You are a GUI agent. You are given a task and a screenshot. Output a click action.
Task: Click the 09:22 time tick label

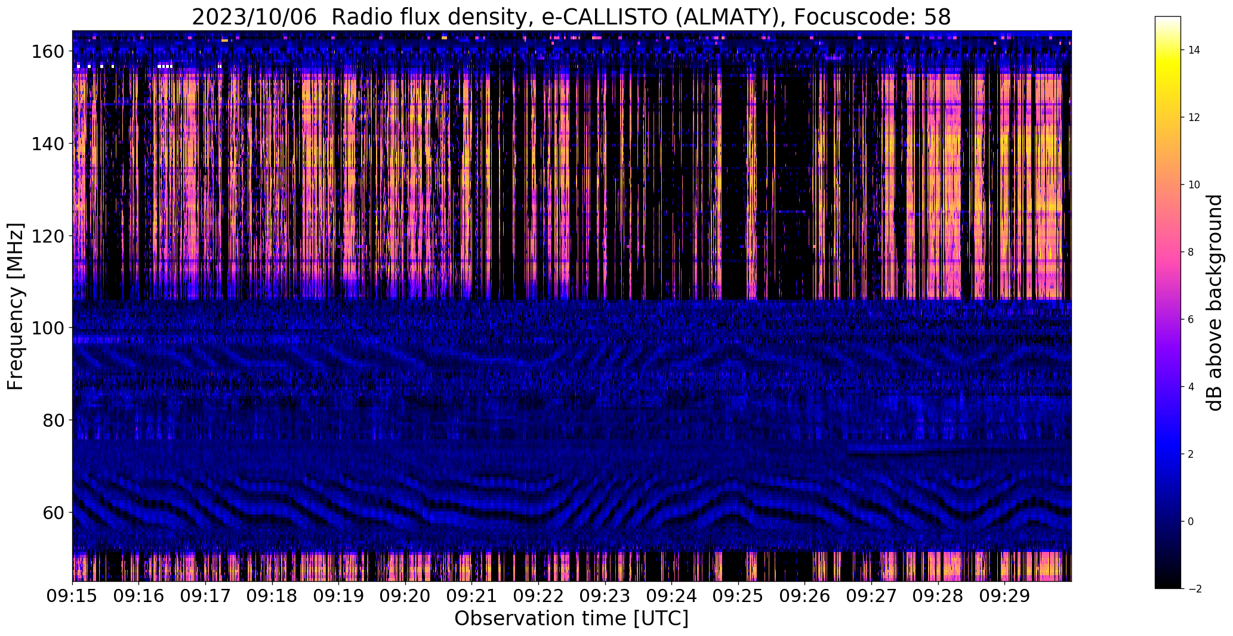pyautogui.click(x=538, y=596)
